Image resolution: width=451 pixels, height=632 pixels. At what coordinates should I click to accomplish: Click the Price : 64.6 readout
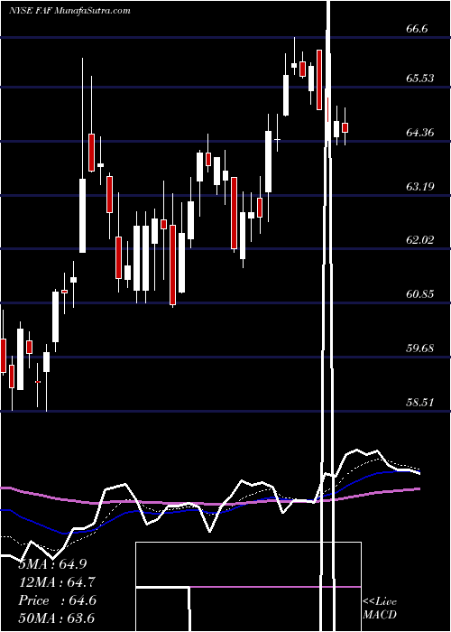[x=57, y=600]
